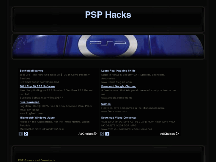The image size is (216, 162).
Task: Show next ads in left ad block
Action: point(26,133)
